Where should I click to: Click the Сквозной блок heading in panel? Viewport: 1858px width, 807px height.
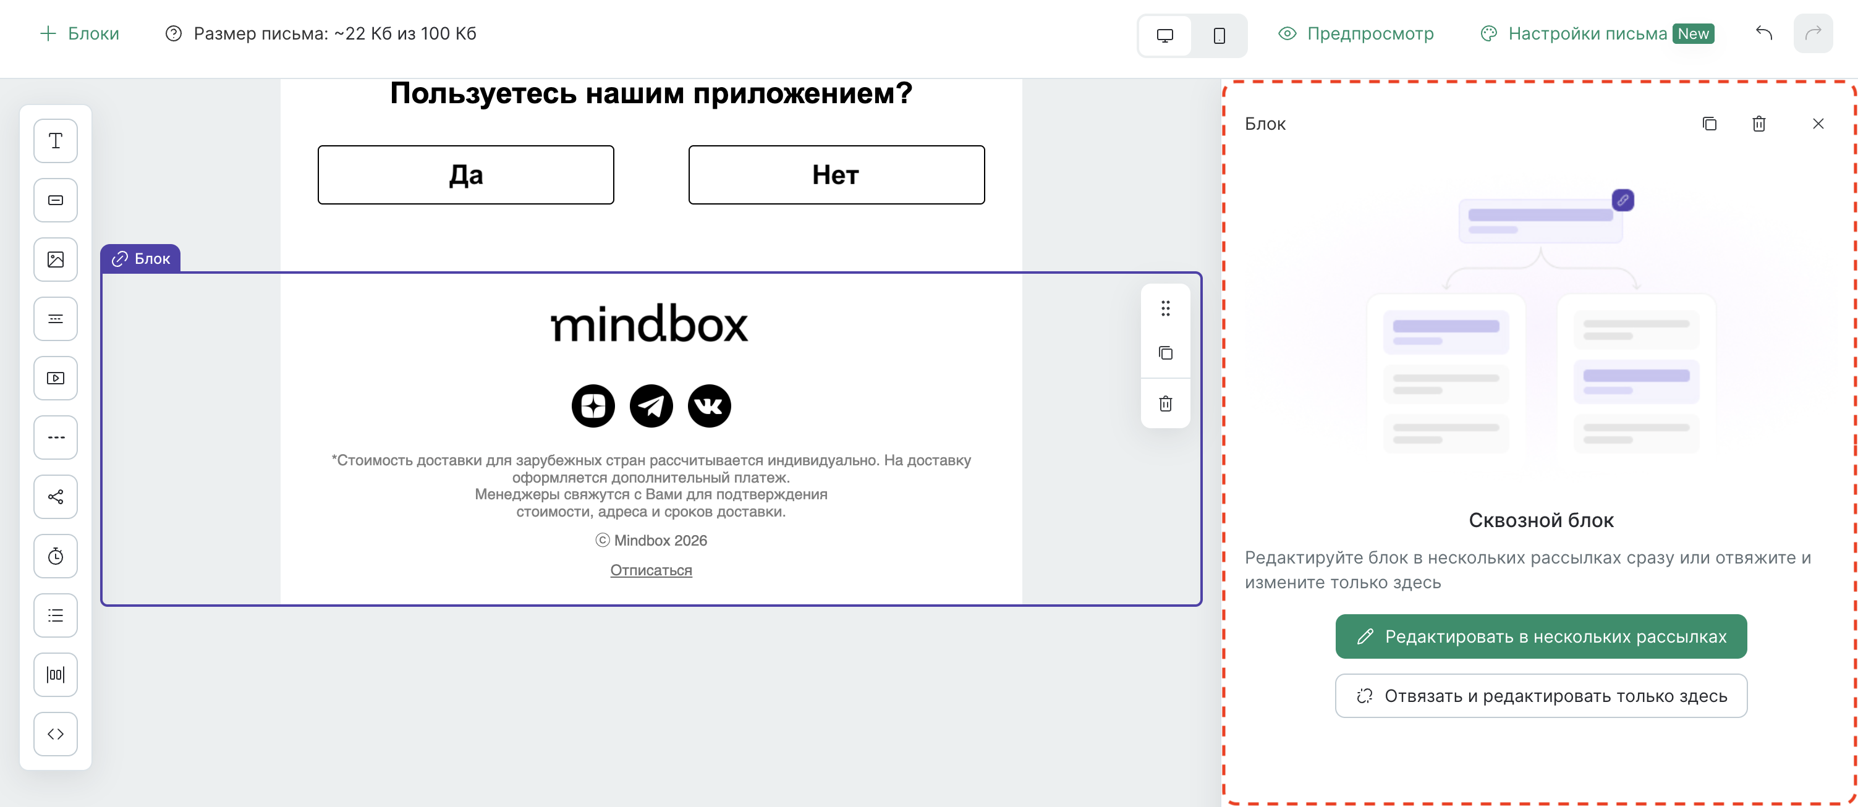pos(1542,521)
